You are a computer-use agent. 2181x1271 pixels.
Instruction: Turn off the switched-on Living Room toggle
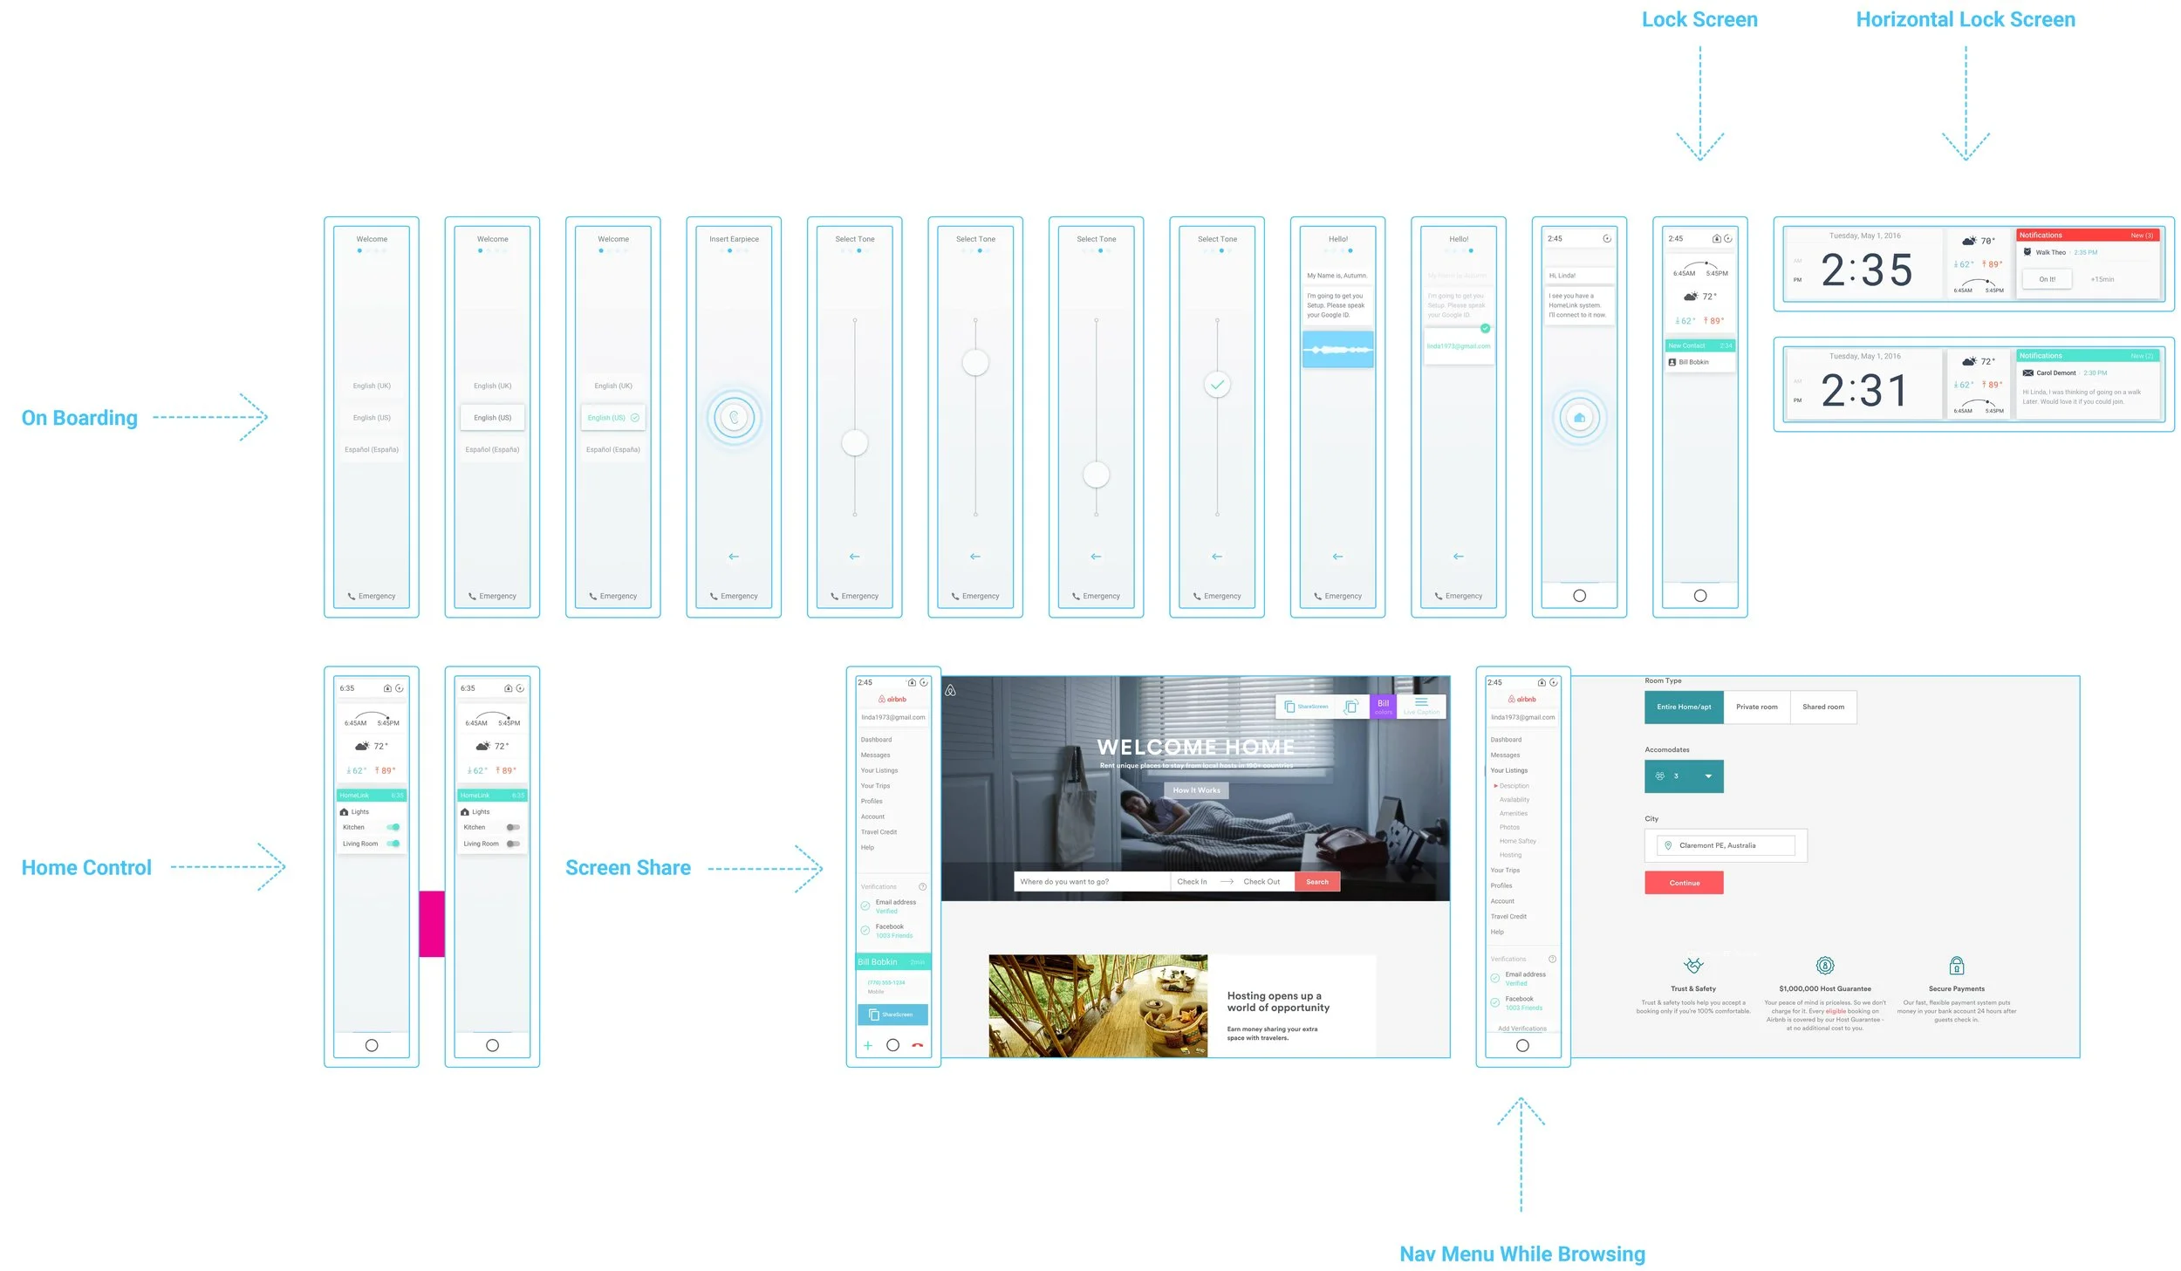coord(393,844)
